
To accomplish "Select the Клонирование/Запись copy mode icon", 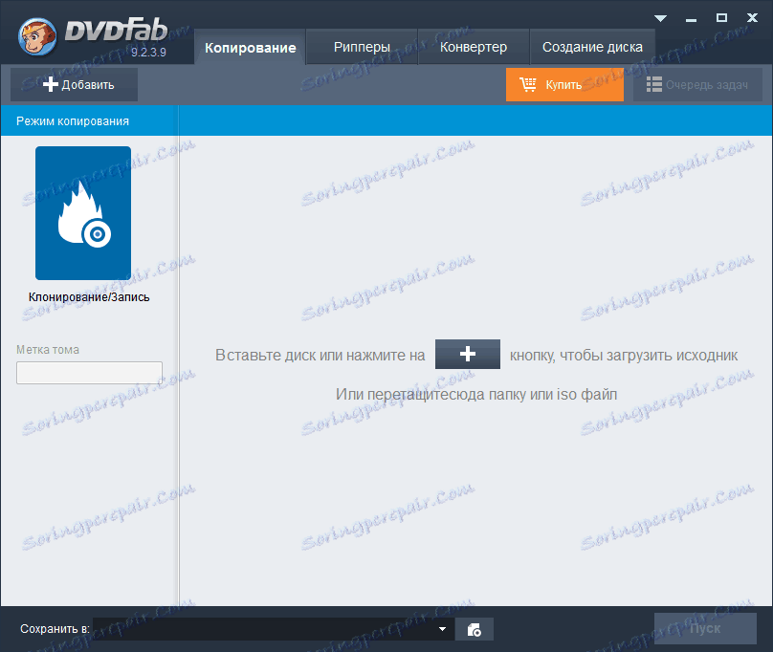I will coord(83,212).
